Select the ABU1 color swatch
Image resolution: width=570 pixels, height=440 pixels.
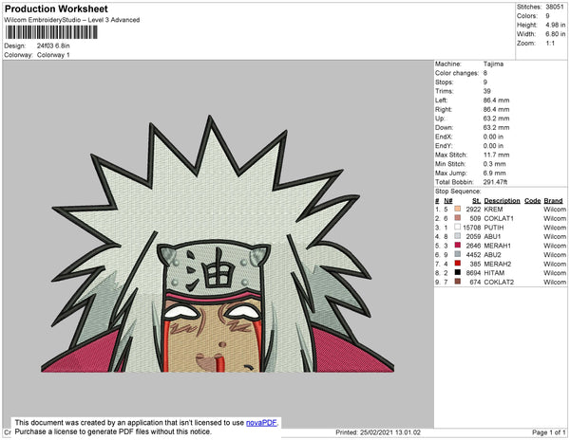pyautogui.click(x=457, y=236)
